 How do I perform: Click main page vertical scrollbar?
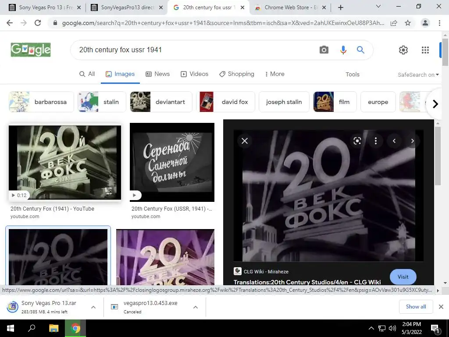tap(445, 52)
